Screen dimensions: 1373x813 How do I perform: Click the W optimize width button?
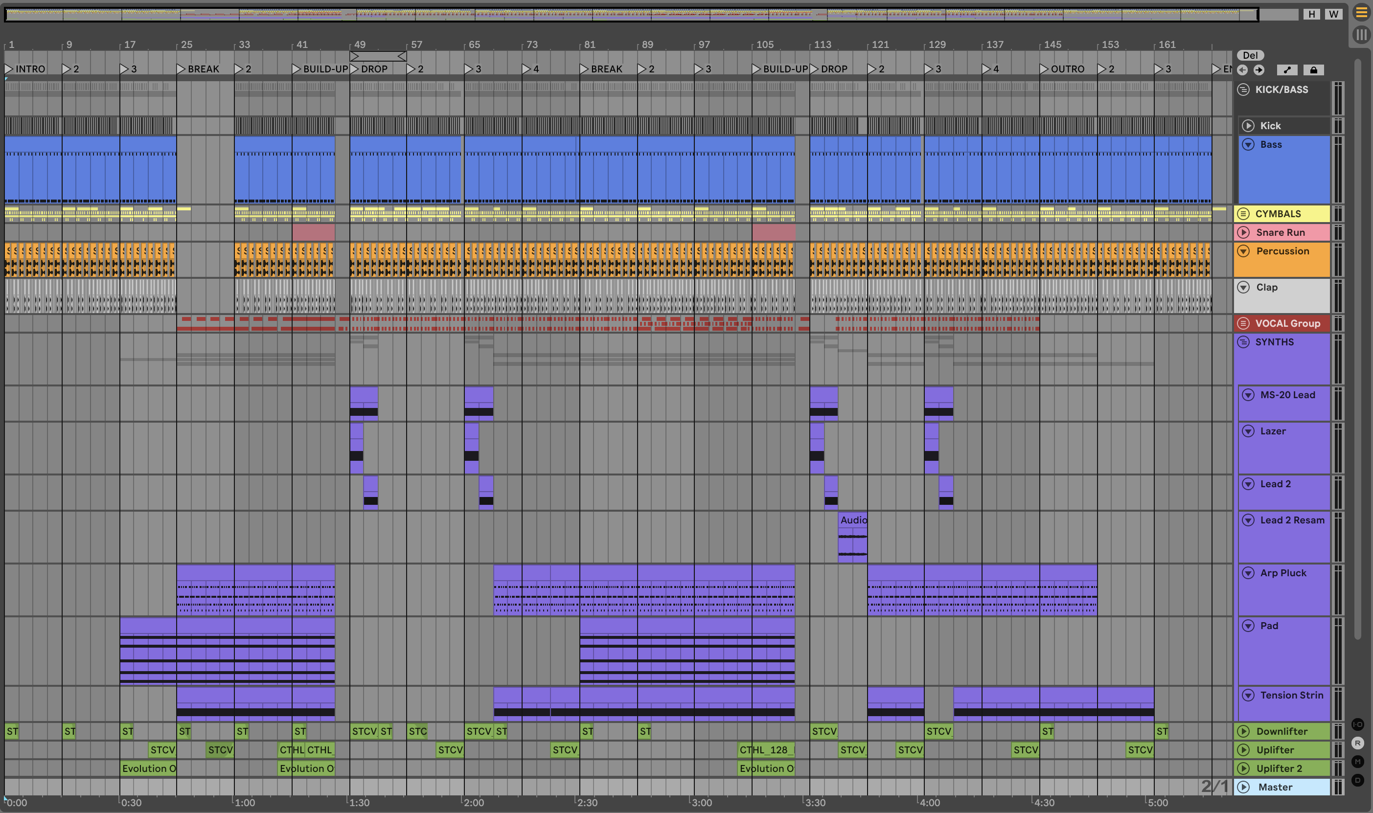(1333, 14)
